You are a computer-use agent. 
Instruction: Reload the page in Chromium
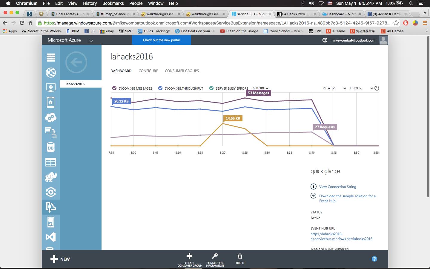click(22, 23)
